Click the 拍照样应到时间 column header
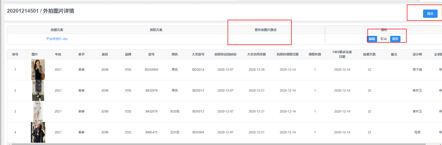The image size is (442, 145). (225, 54)
